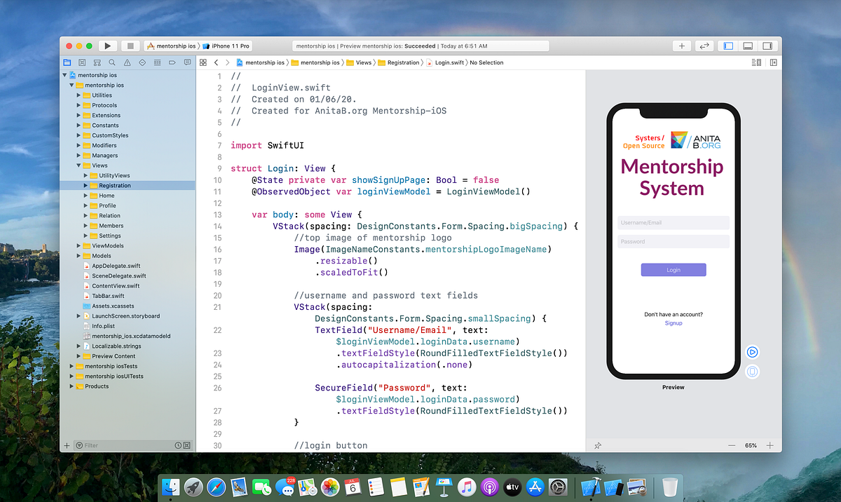841x502 pixels.
Task: Show the Inspectors panel toggle
Action: [768, 45]
